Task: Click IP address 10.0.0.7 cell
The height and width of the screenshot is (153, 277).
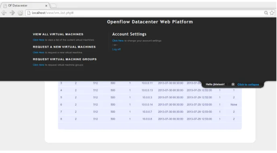Action: pos(147,112)
